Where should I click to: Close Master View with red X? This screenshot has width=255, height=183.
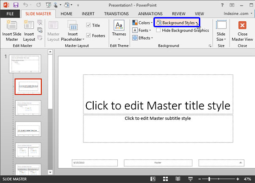(x=242, y=30)
